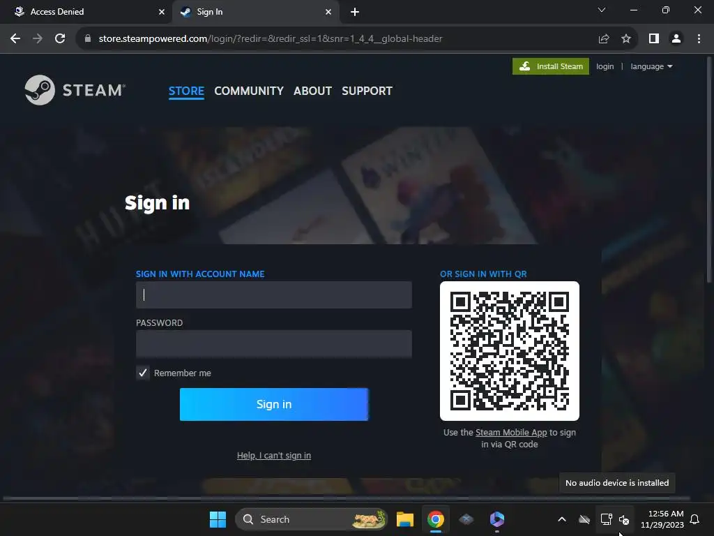Select the Sign In browser tab
The width and height of the screenshot is (714, 536).
click(x=256, y=12)
